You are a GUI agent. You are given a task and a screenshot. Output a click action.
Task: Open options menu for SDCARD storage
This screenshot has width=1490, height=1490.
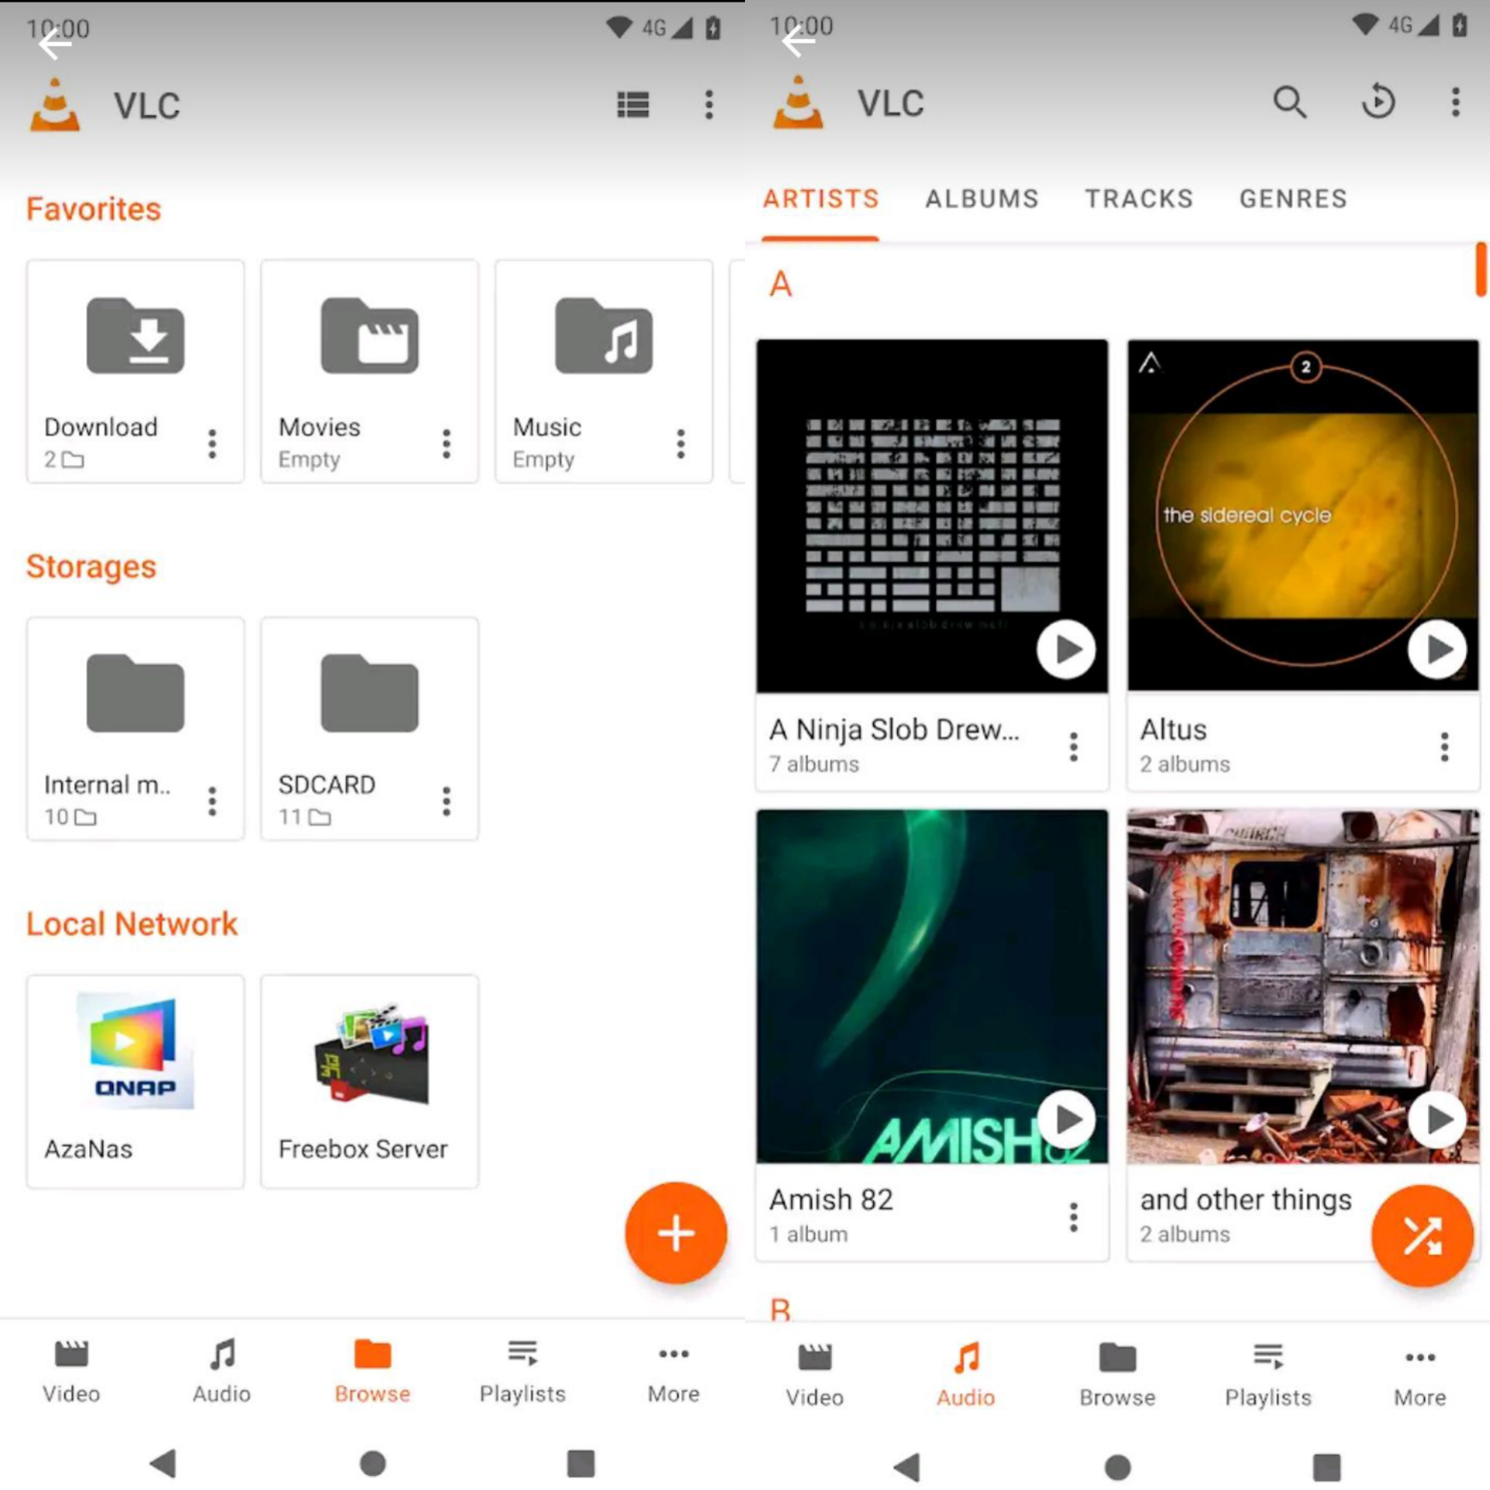(446, 800)
